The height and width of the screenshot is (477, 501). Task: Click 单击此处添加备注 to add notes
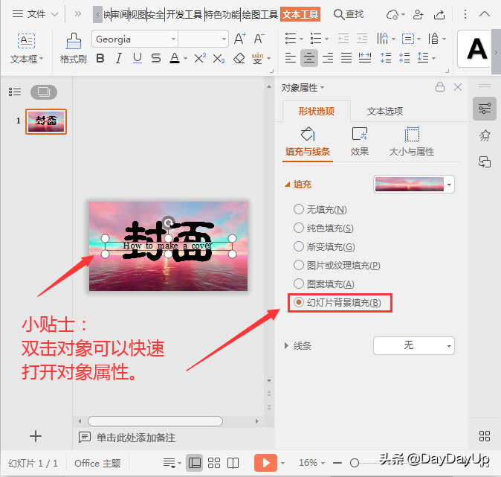(136, 438)
